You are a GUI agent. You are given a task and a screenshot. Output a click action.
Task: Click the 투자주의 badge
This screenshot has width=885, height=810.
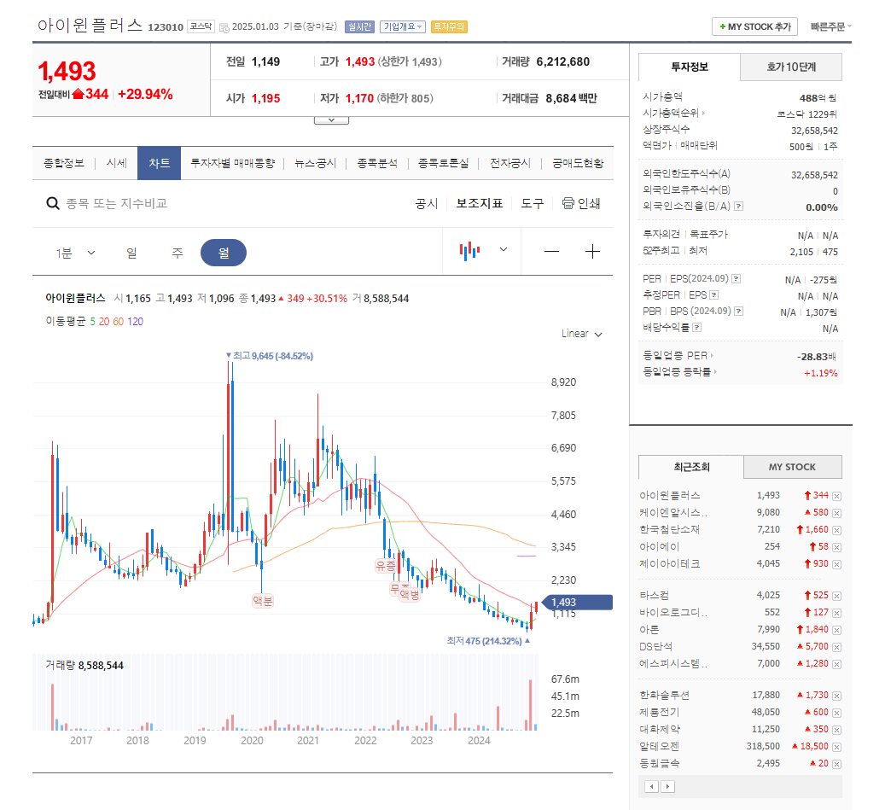coord(449,26)
